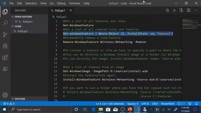Click the Compare Changes icon in editor toolbar
Viewport: 201px width, 113px height.
click(x=167, y=10)
